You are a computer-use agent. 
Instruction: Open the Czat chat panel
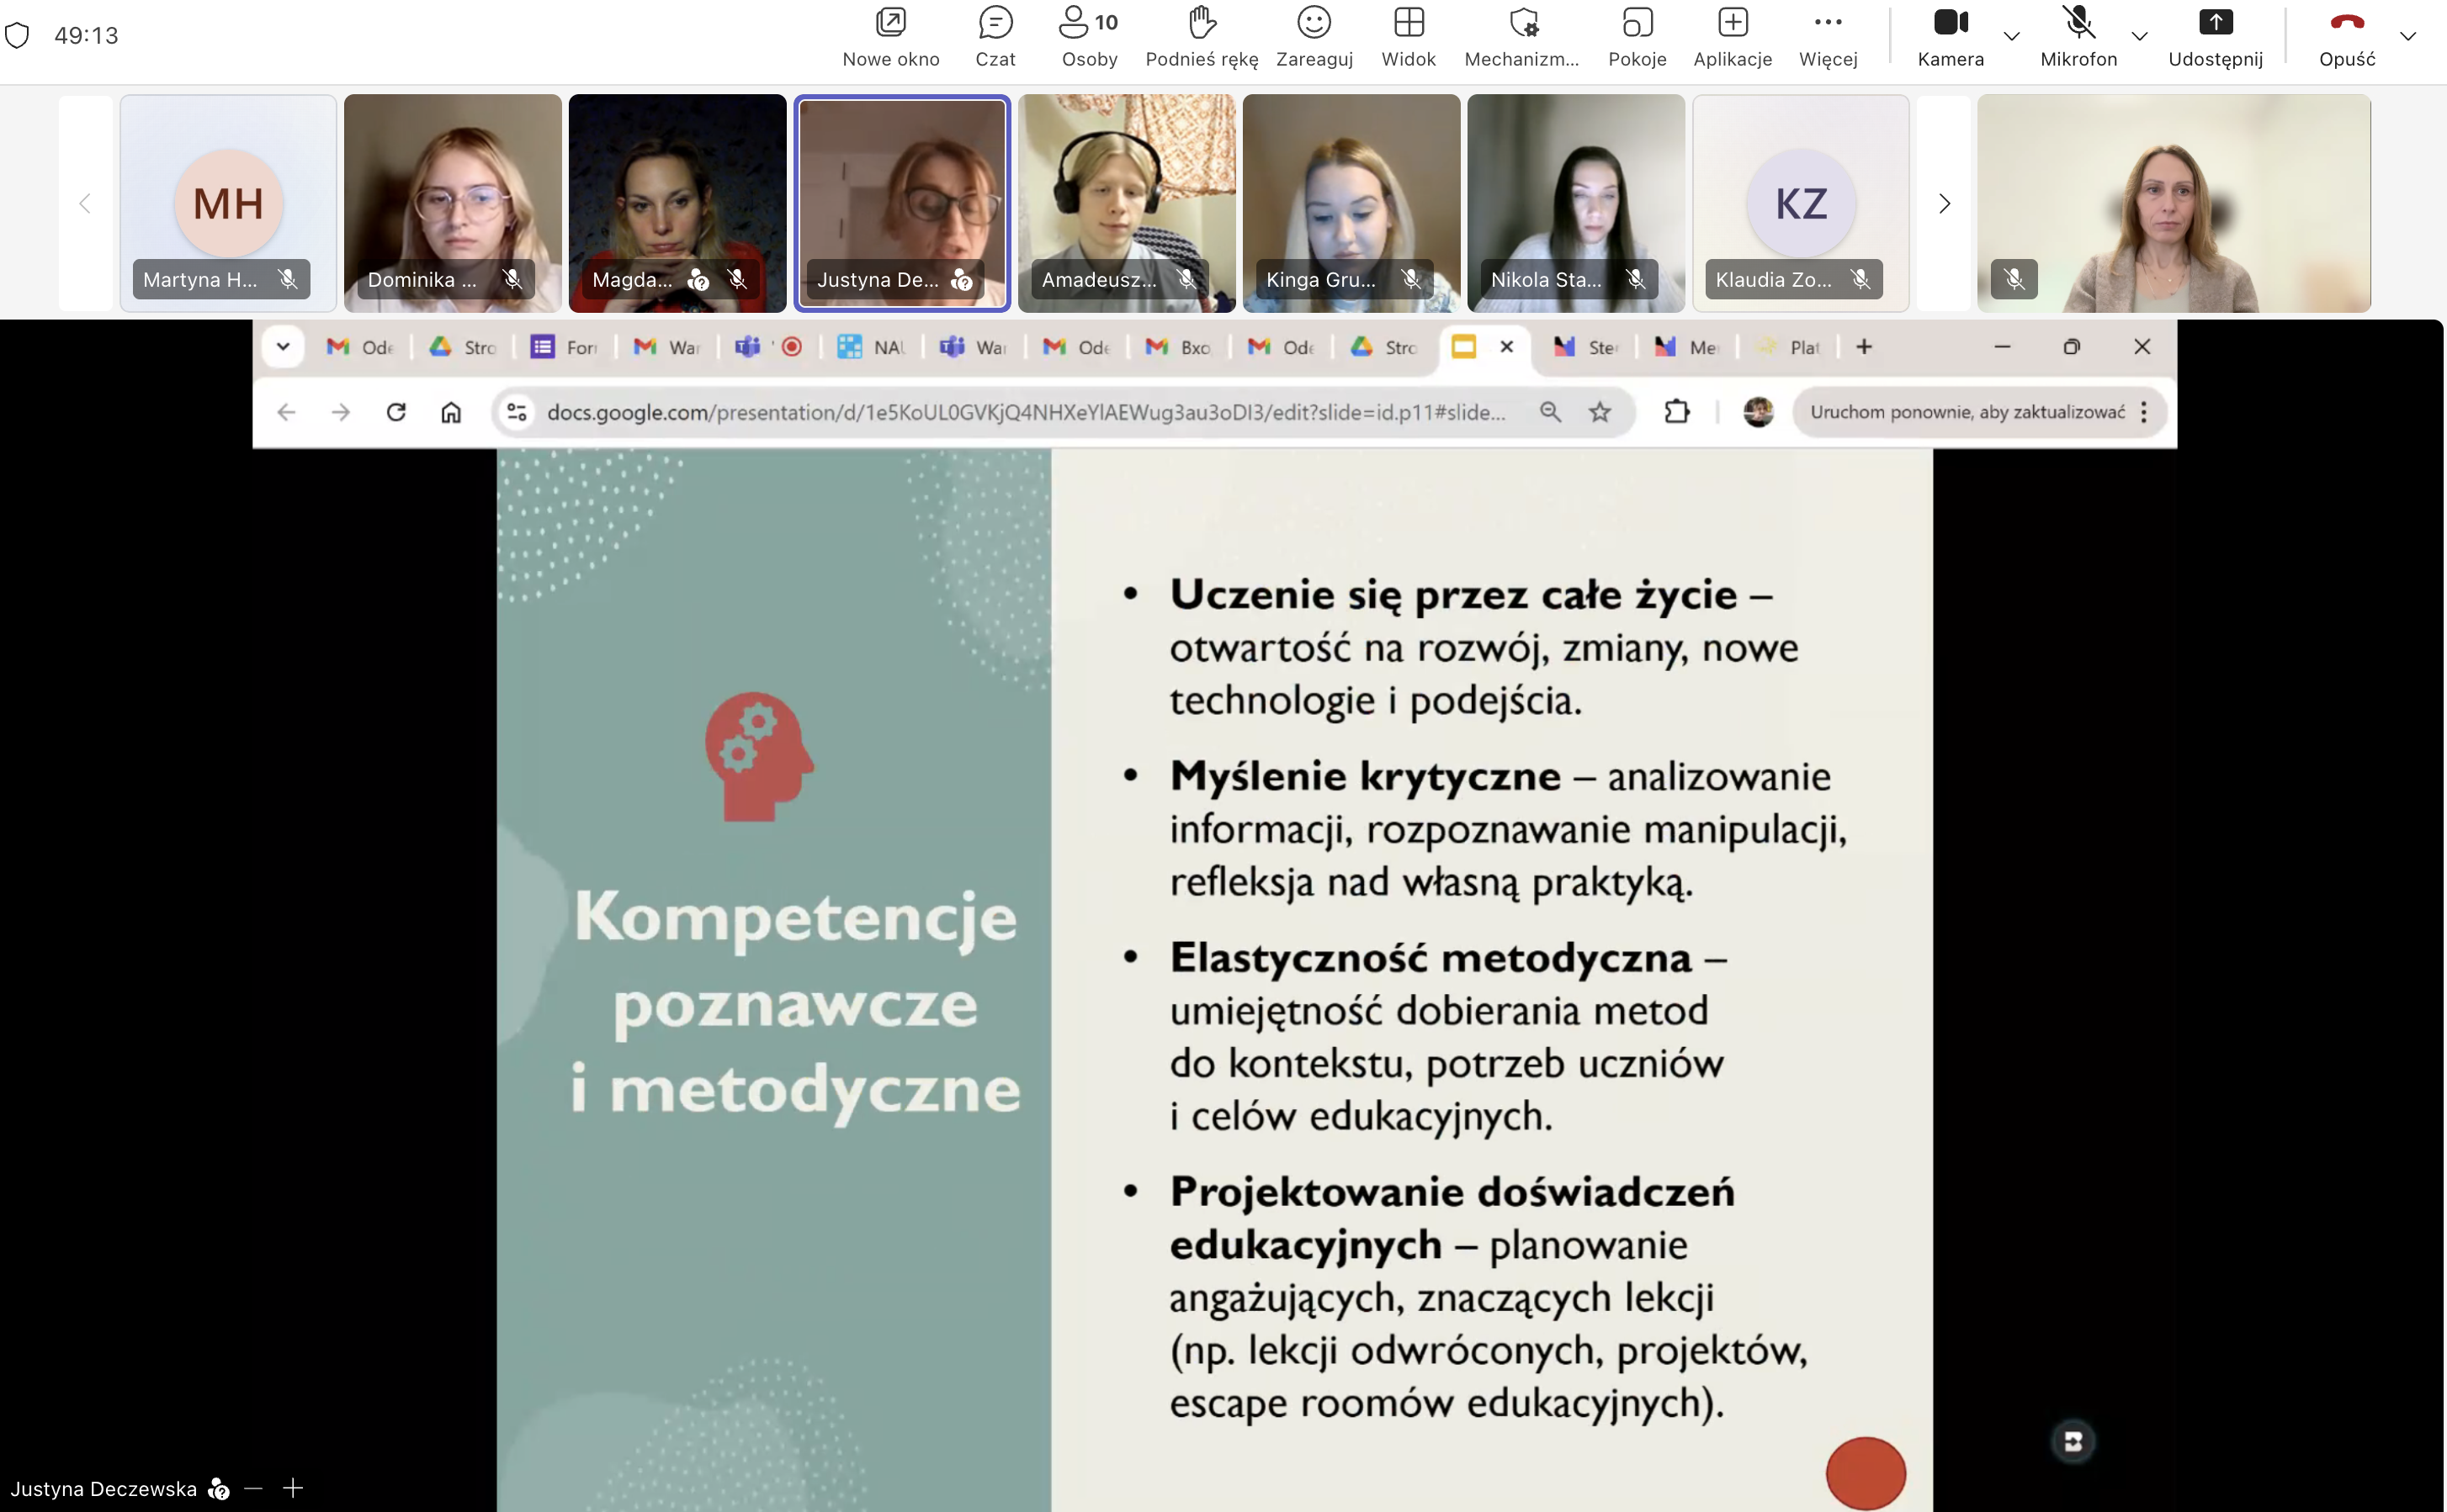995,36
